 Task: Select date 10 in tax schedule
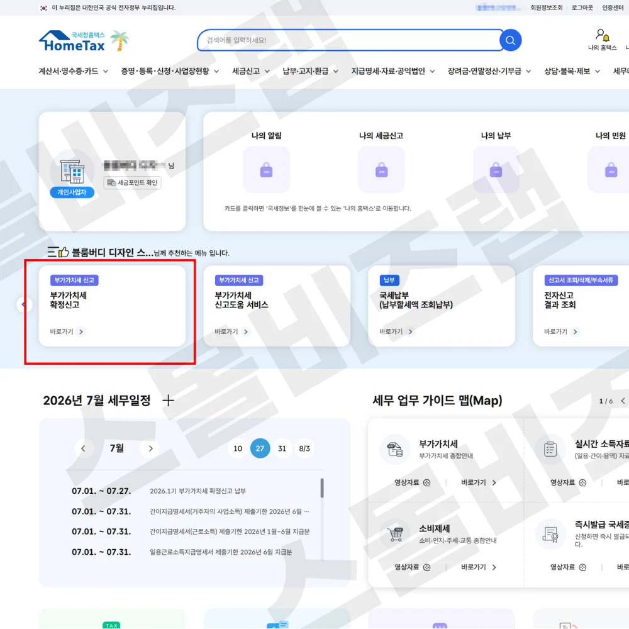pos(238,448)
